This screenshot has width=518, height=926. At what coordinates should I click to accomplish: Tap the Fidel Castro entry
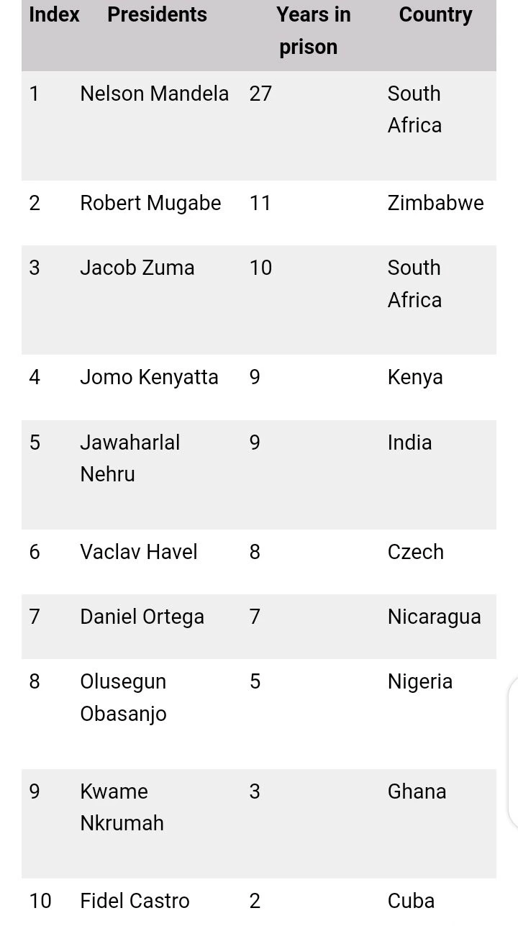pyautogui.click(x=135, y=901)
